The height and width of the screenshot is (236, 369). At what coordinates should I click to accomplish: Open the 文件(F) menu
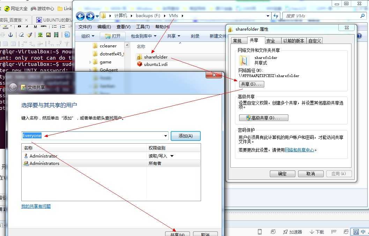85,27
